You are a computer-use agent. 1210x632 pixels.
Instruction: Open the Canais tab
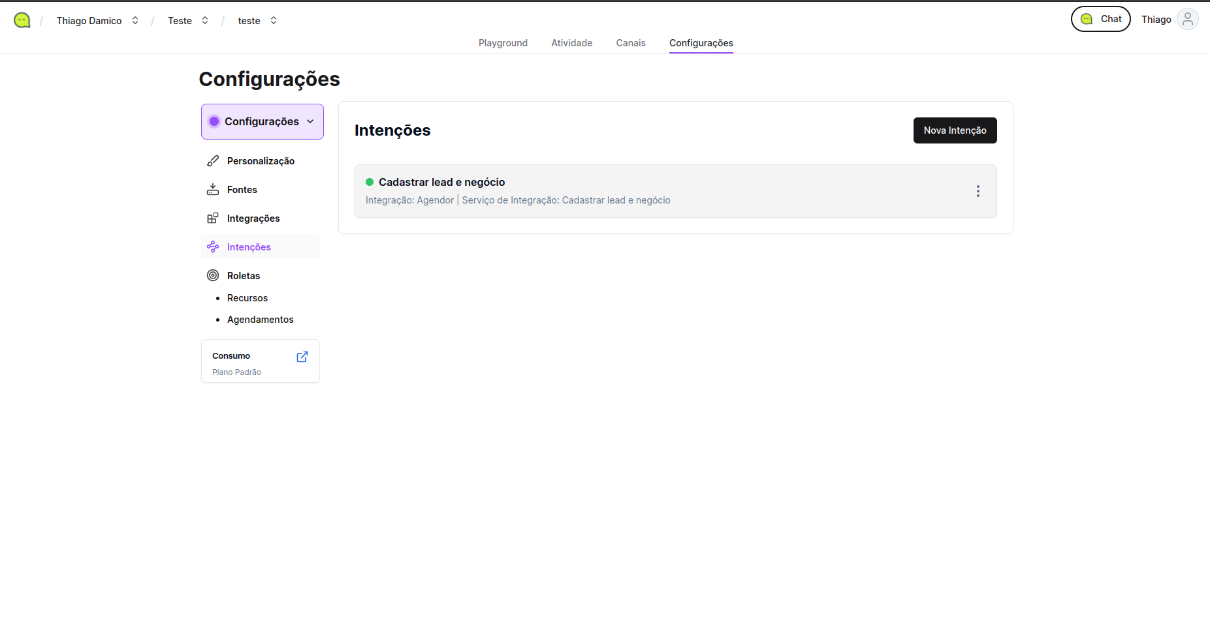tap(630, 43)
